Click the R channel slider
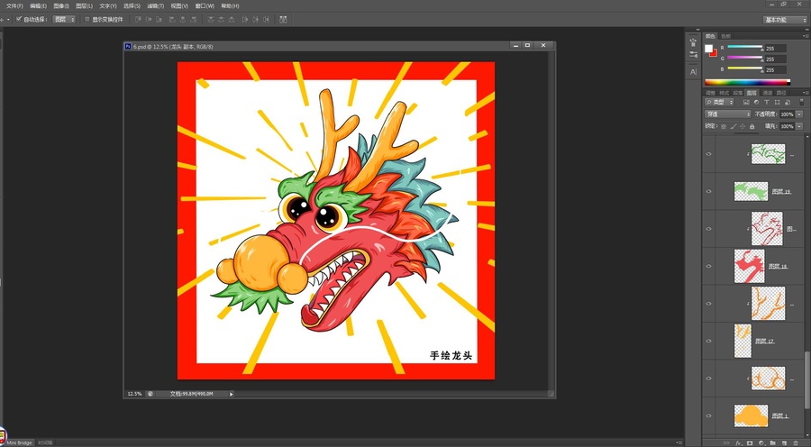Viewport: 811px width, 447px height. point(745,48)
